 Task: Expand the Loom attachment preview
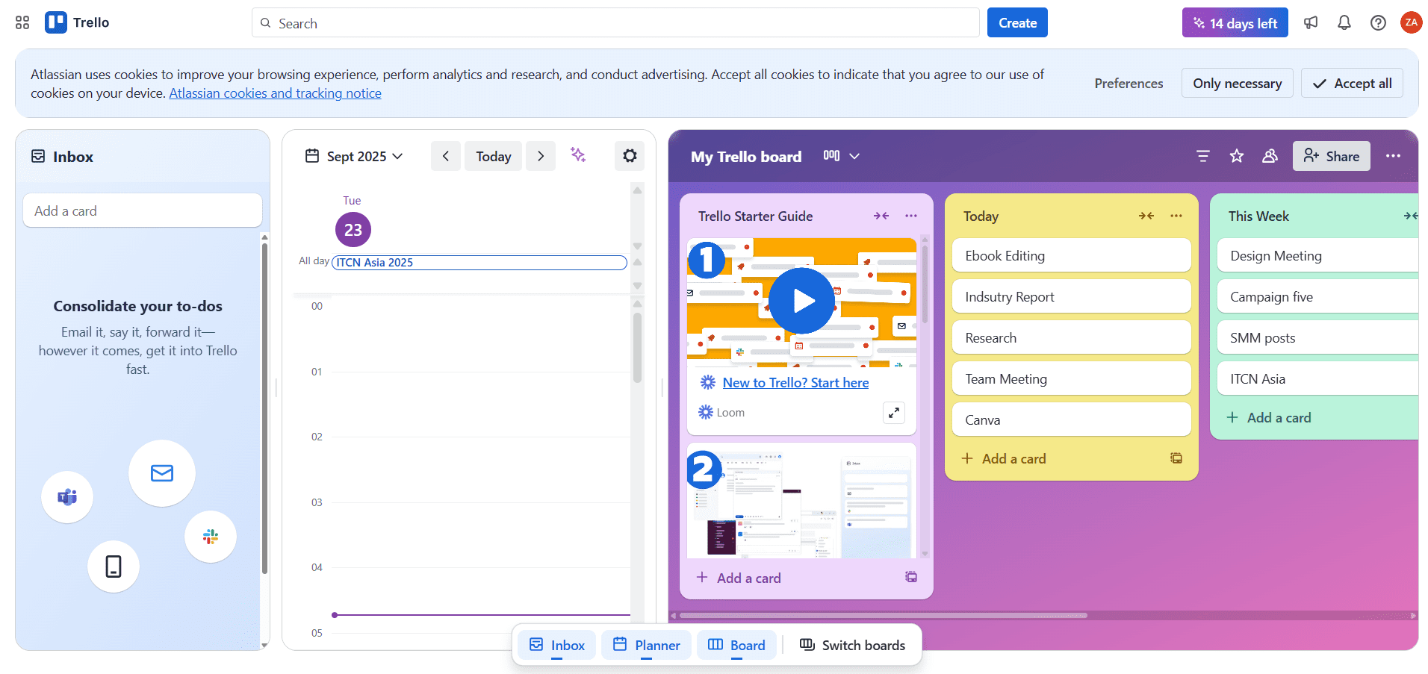click(893, 412)
